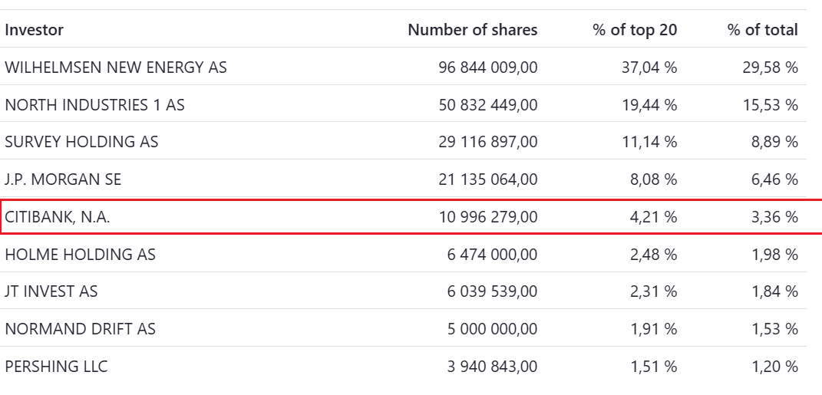
Task: Click PERSHING LLC investor name
Action: (56, 367)
